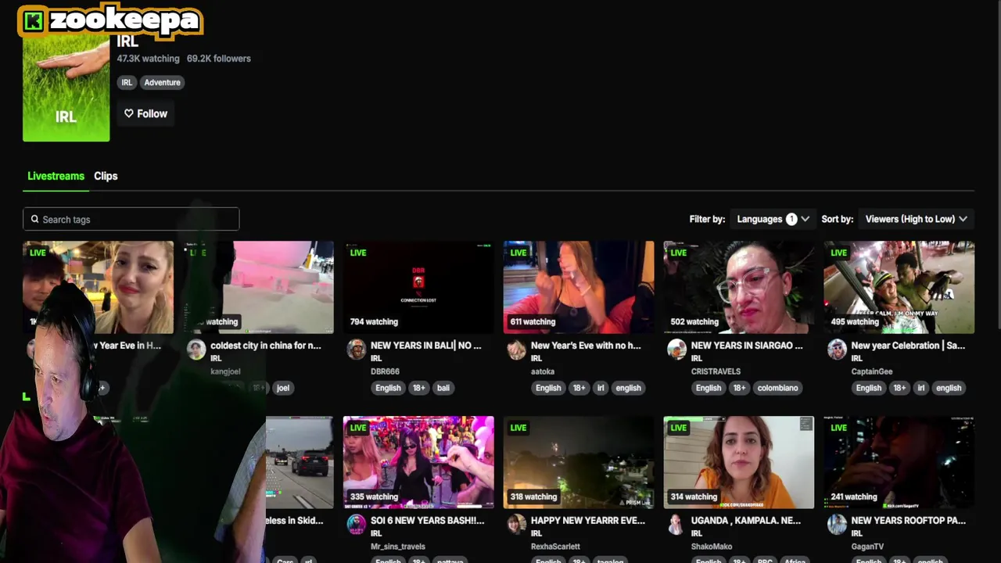This screenshot has width=1001, height=563.
Task: Click the Mr_sins_travels channel name
Action: (398, 547)
